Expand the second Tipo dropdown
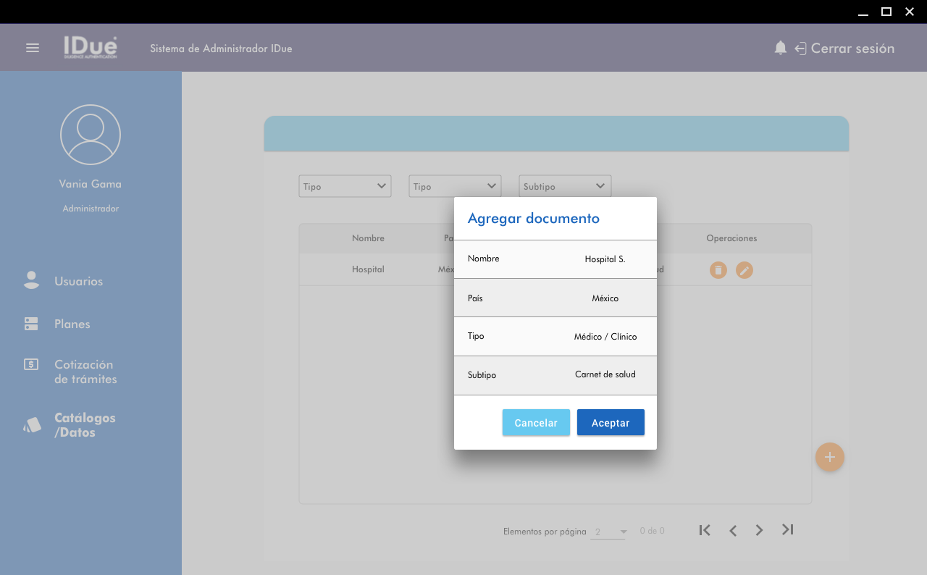Image resolution: width=927 pixels, height=575 pixels. pos(455,186)
